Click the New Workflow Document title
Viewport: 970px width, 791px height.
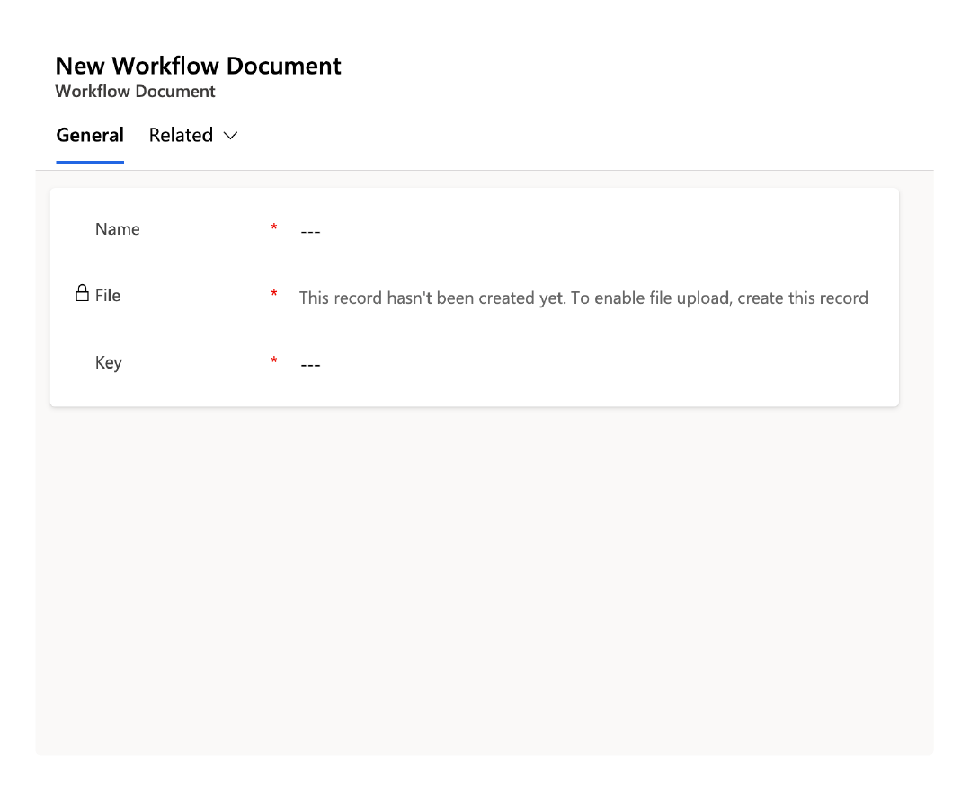click(198, 66)
